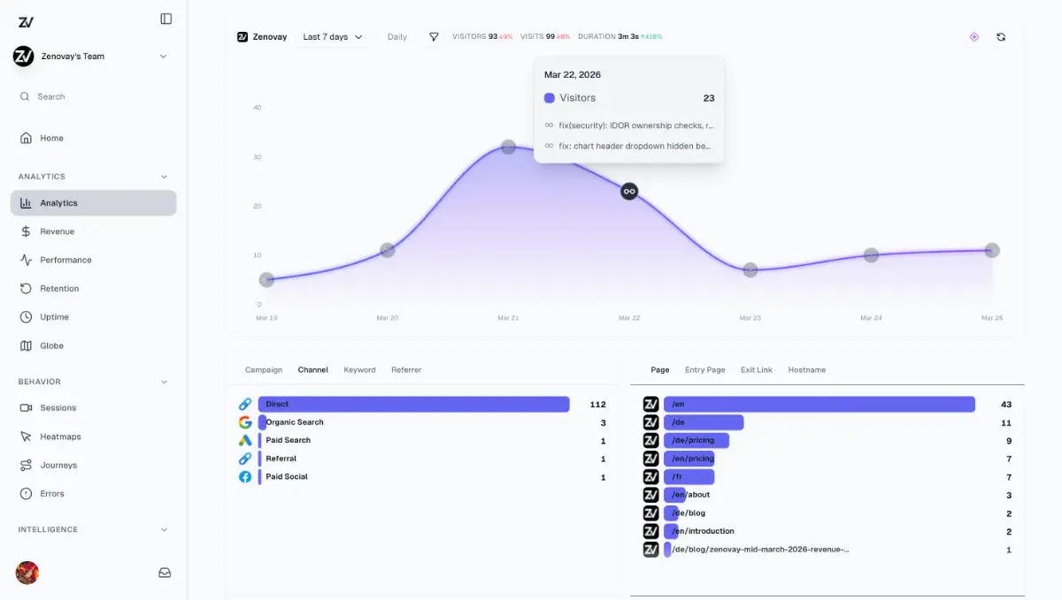
Task: Select the DURATION 3m 3s metric
Action: (x=619, y=37)
